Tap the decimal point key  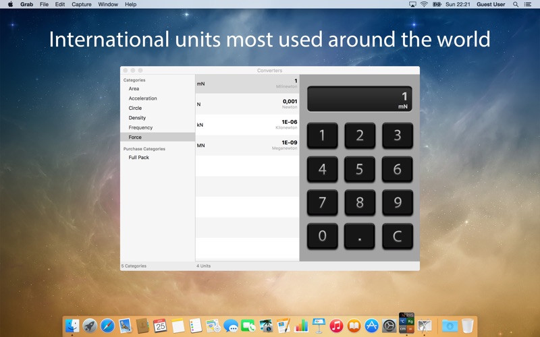click(359, 237)
